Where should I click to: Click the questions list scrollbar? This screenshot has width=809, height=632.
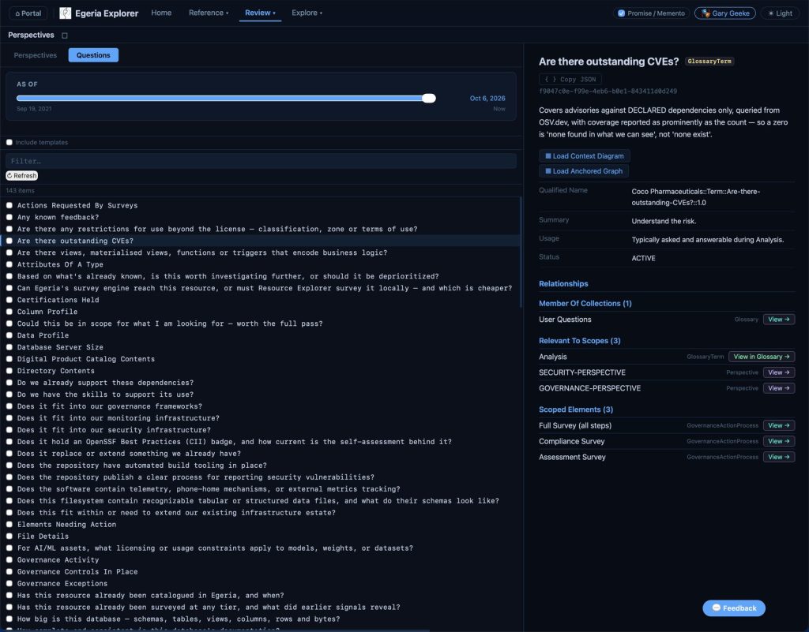pos(521,252)
